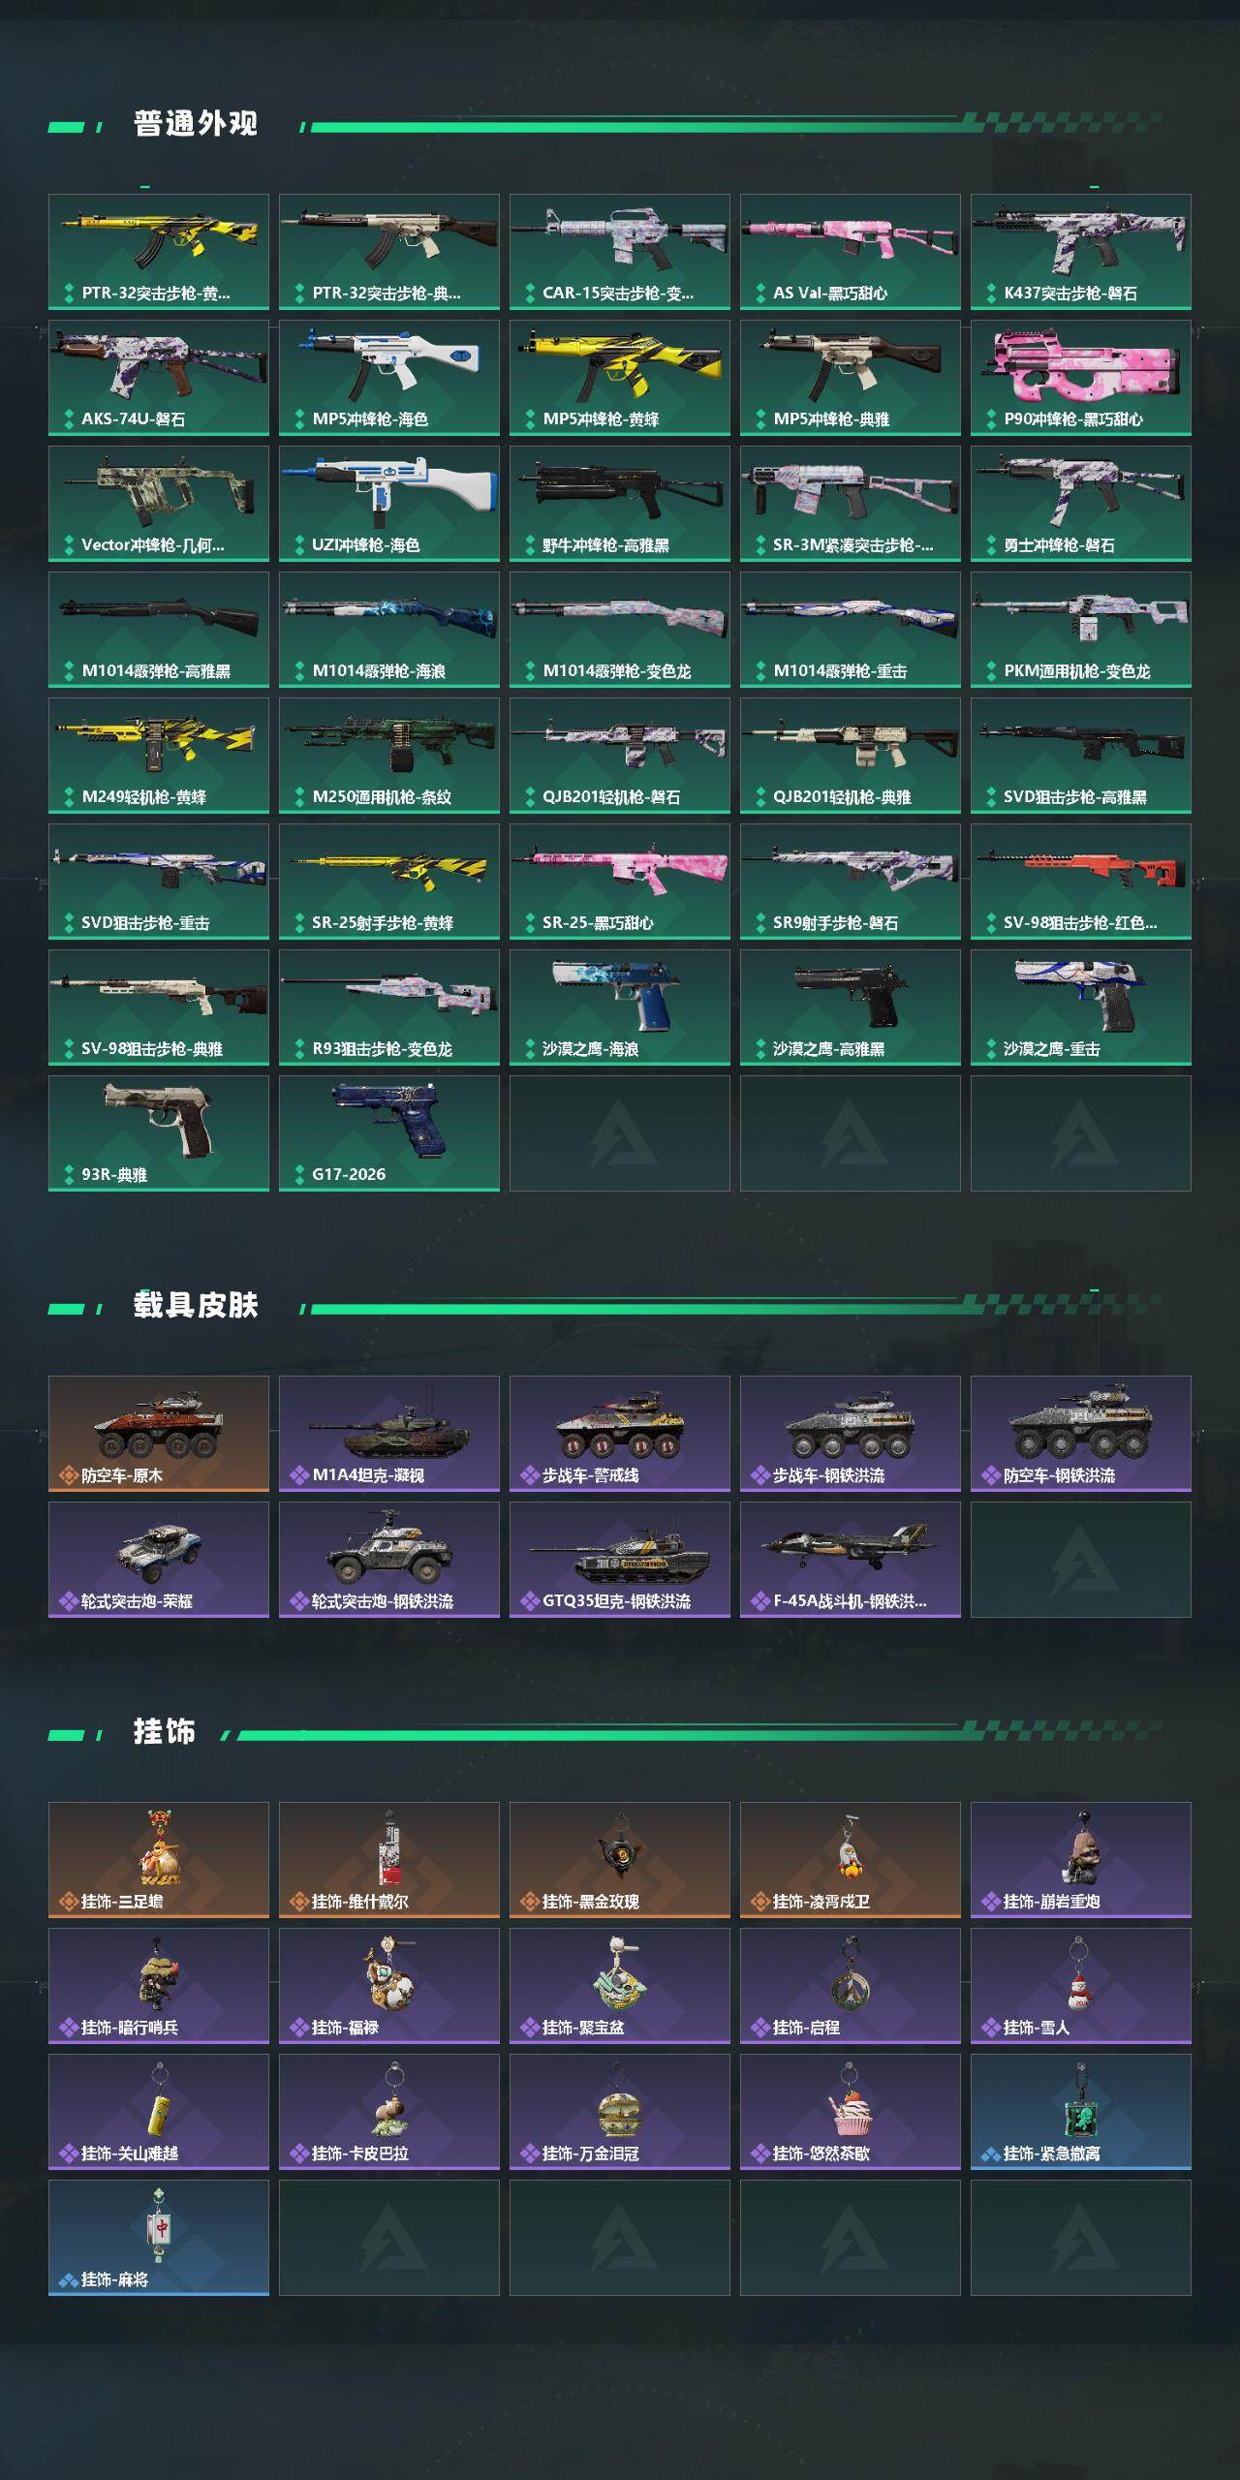Screen dimensions: 1240x2480
Task: Select the 挂饰-雪人 snowman charm
Action: [1081, 1986]
